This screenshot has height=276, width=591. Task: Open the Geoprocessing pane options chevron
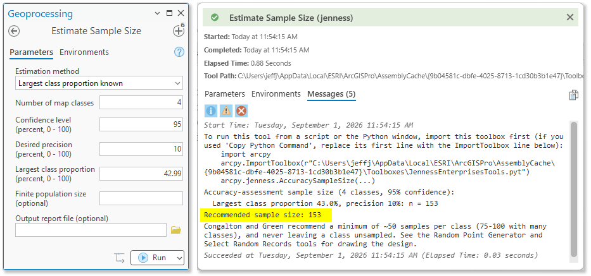158,13
